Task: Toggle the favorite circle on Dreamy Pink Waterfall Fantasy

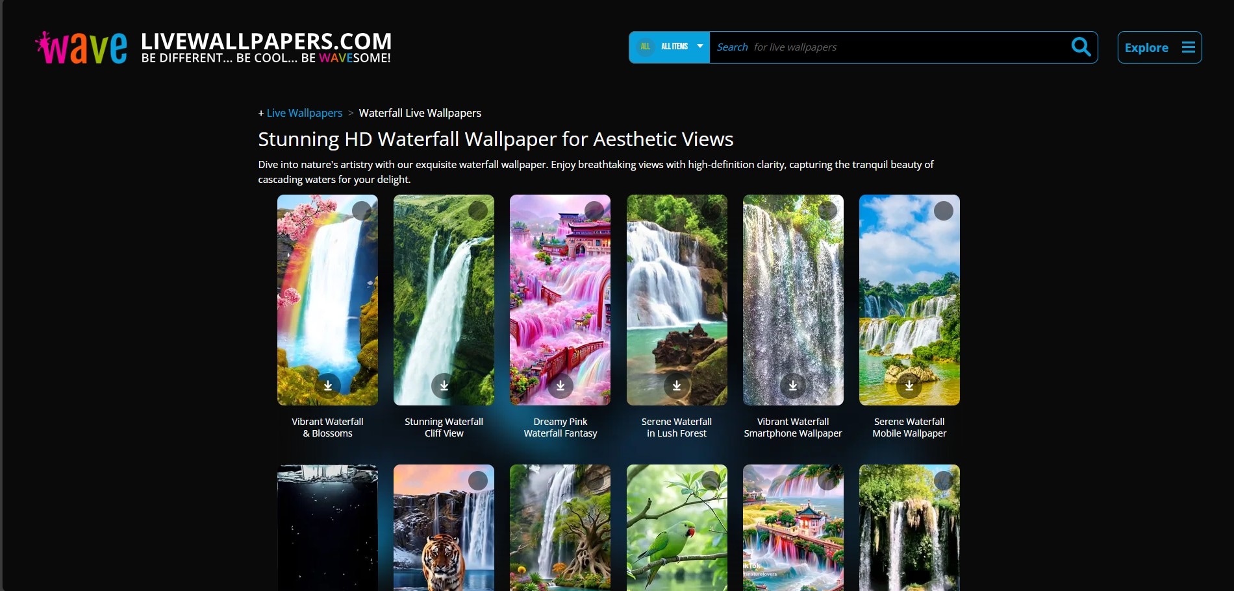Action: [595, 211]
